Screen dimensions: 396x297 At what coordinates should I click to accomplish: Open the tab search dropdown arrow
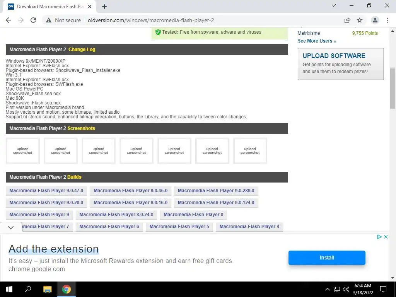pyautogui.click(x=334, y=5)
